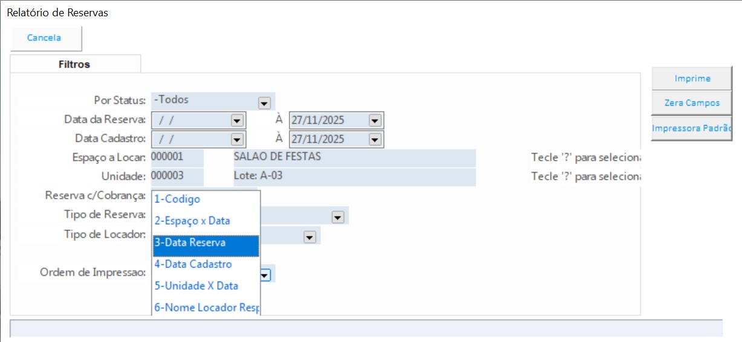
Task: Select highlighted 3-Data Reserva option
Action: pyautogui.click(x=206, y=242)
